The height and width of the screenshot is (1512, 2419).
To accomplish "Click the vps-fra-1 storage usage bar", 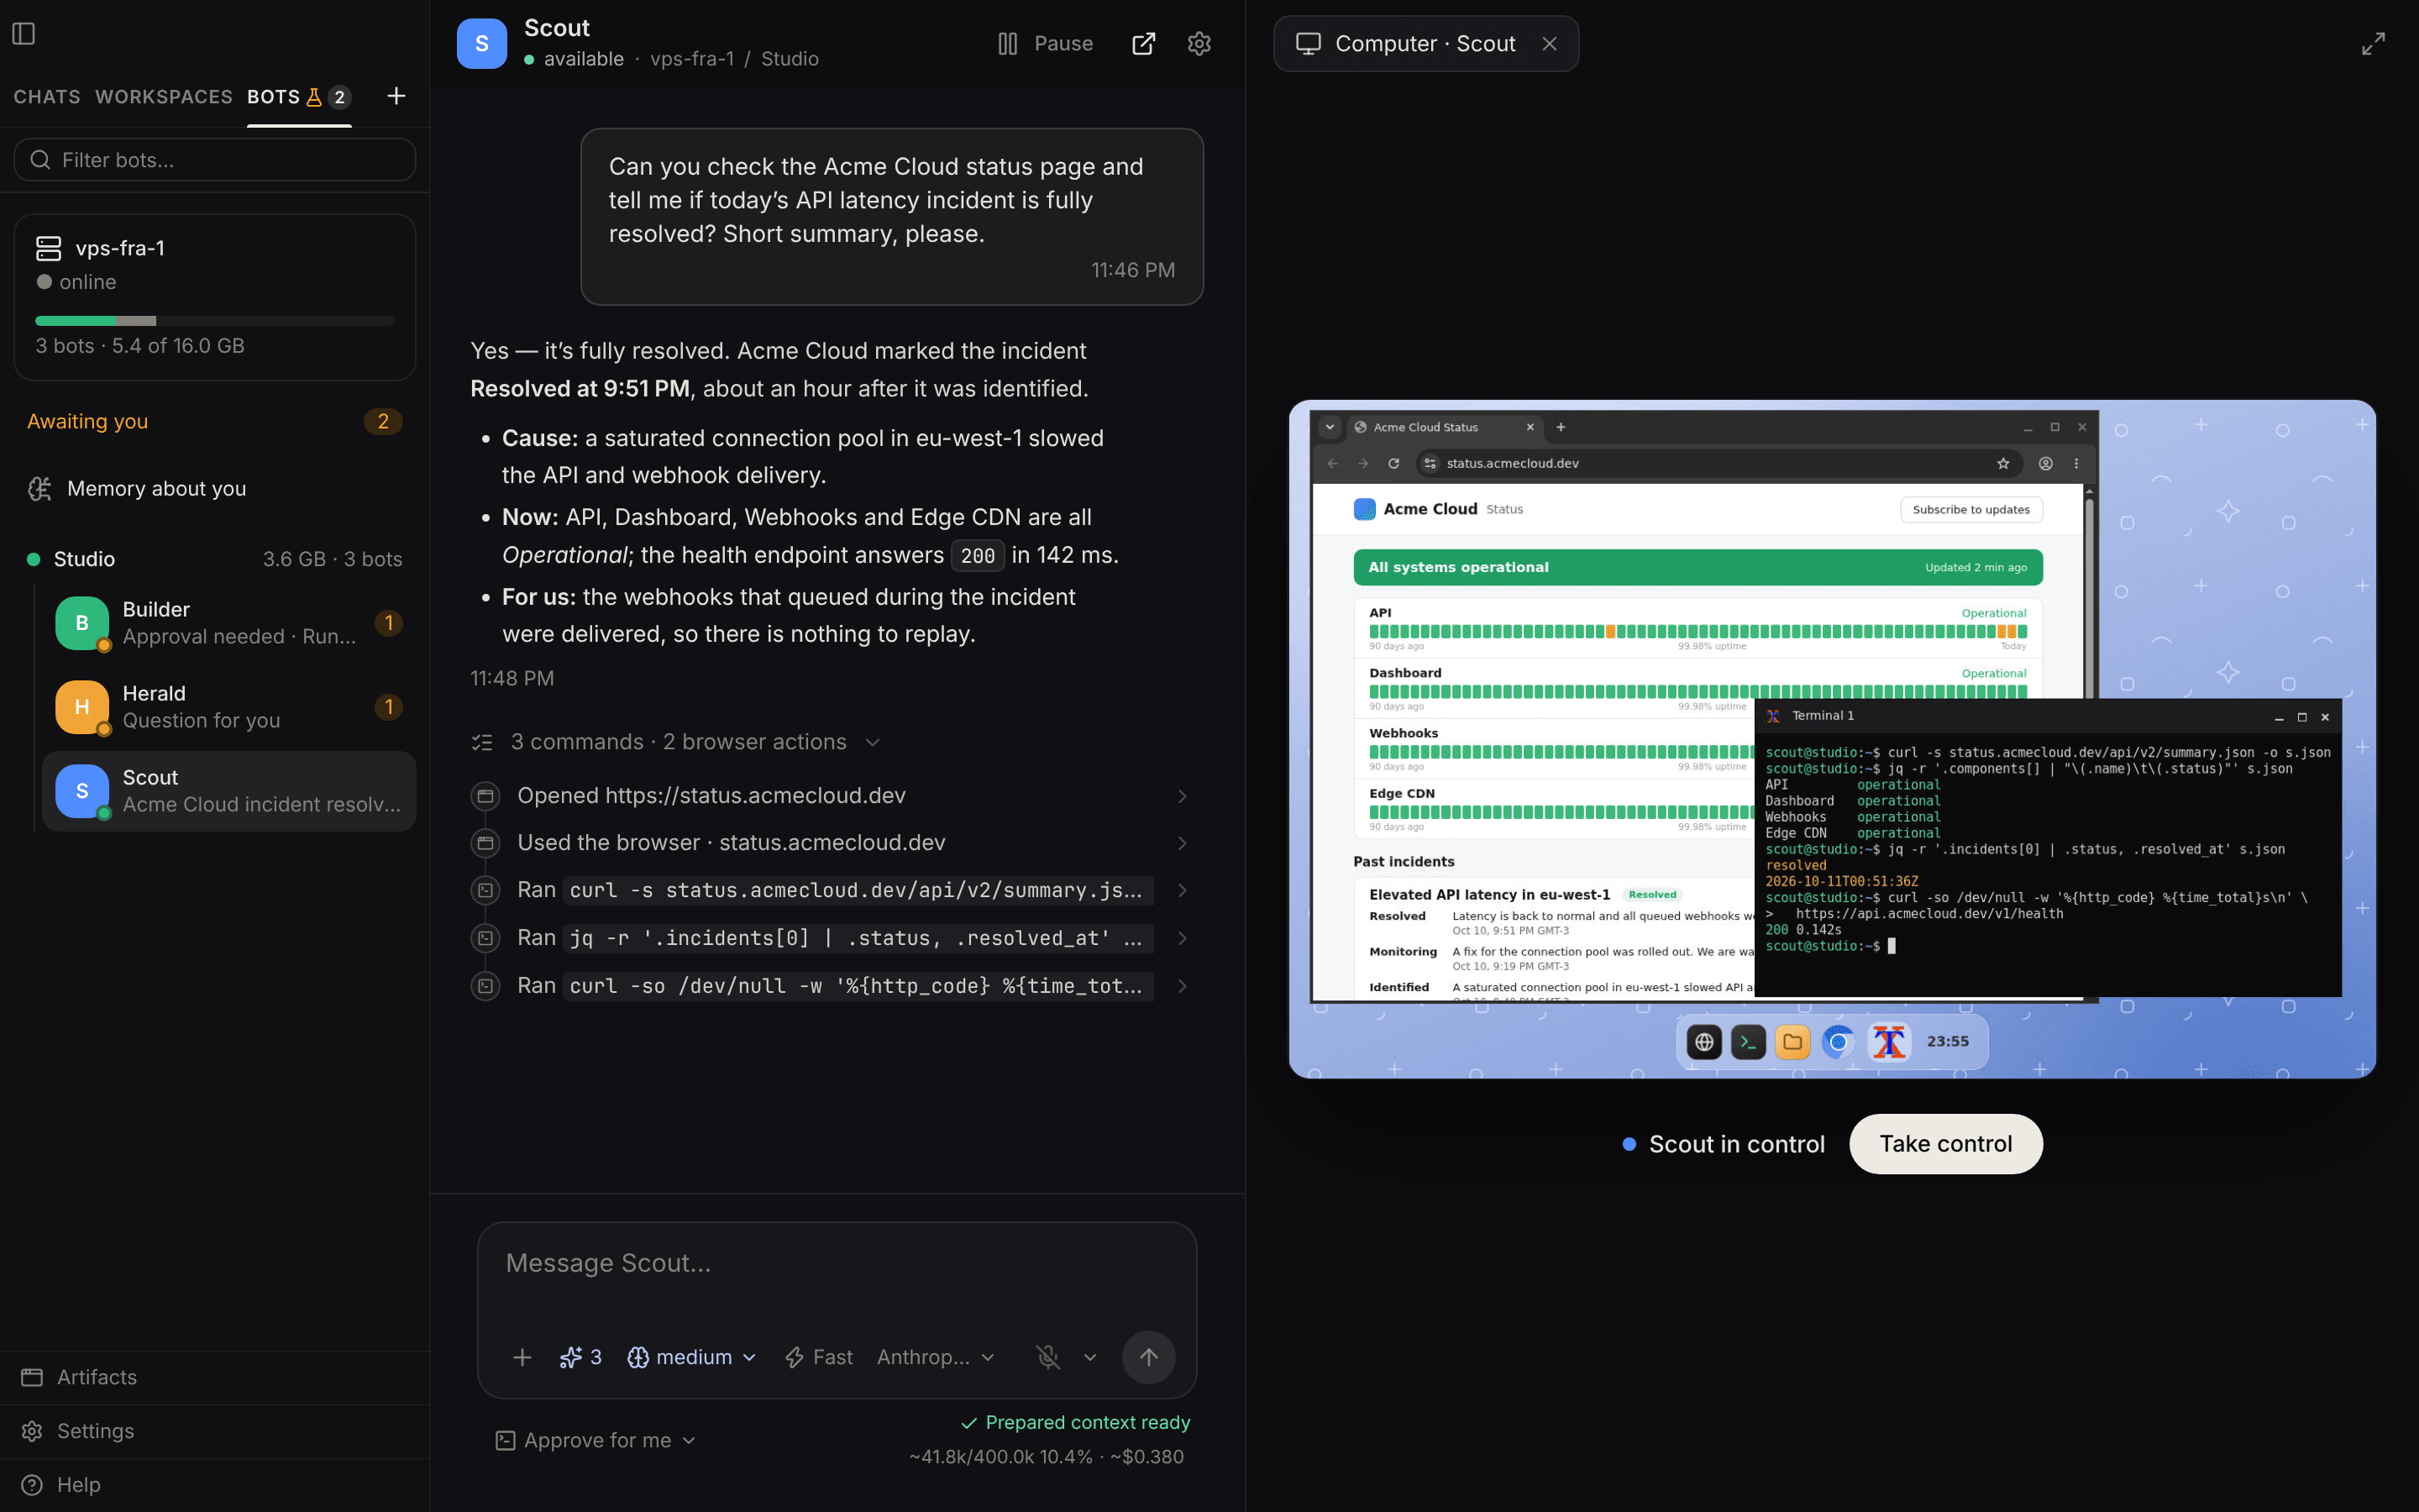I will pos(215,321).
